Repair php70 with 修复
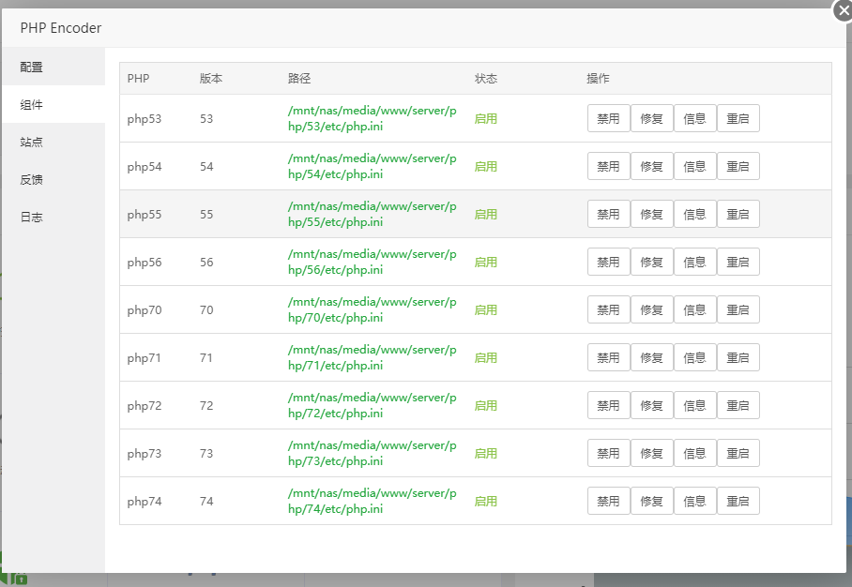The image size is (852, 587). click(651, 309)
